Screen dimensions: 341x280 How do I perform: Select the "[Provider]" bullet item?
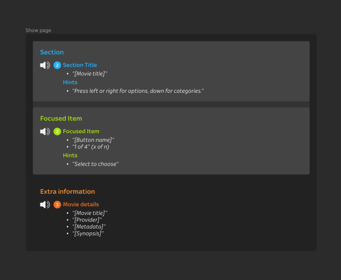[x=87, y=220]
